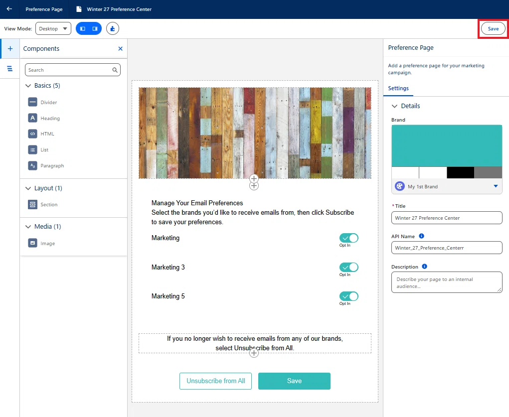
Task: Toggle the Marketing 5 opt-in switch
Action: tap(349, 296)
